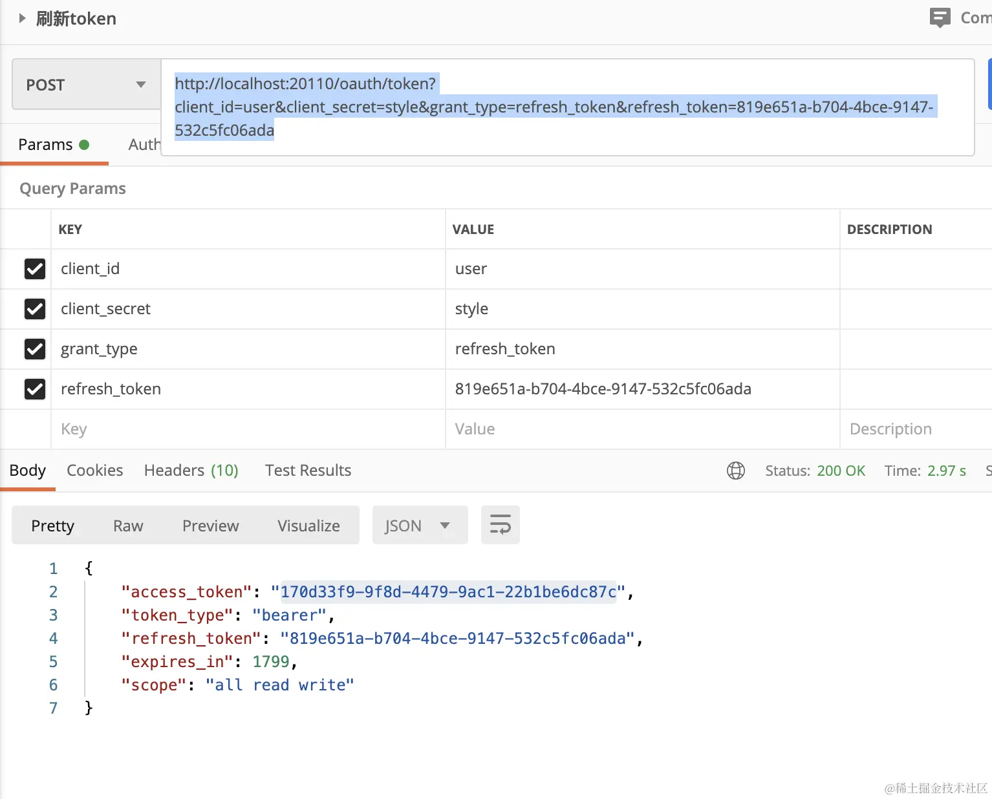Select the client_secret key cell
Screen dimensions: 992x799
[248, 309]
